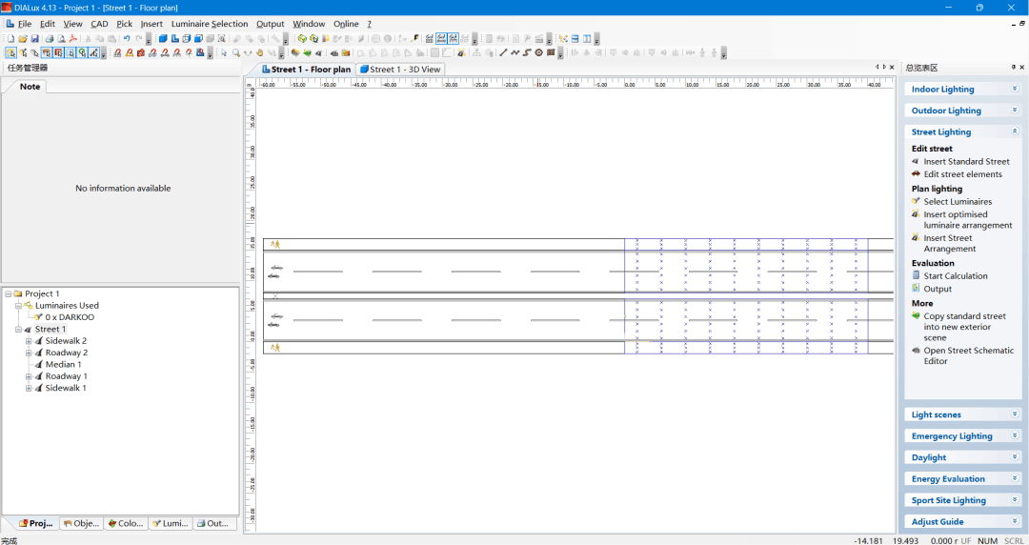Click the Save floppy disk icon
This screenshot has width=1029, height=545.
[x=35, y=39]
